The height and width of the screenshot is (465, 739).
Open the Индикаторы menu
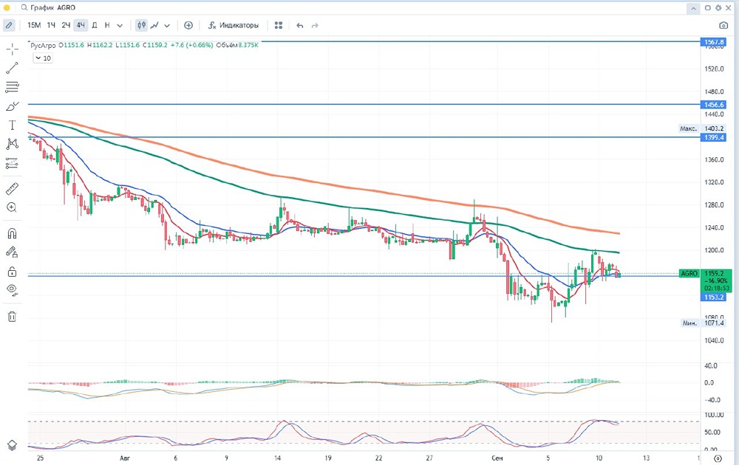(234, 25)
